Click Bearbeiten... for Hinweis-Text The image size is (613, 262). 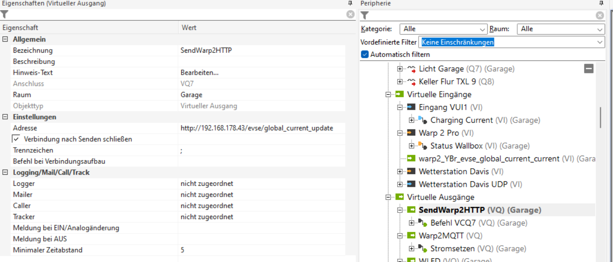200,72
